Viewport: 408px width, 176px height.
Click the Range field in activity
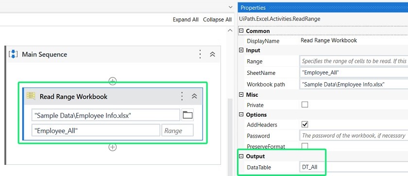[x=177, y=130]
